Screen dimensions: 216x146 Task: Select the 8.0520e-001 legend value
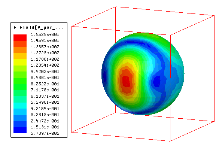[45, 84]
